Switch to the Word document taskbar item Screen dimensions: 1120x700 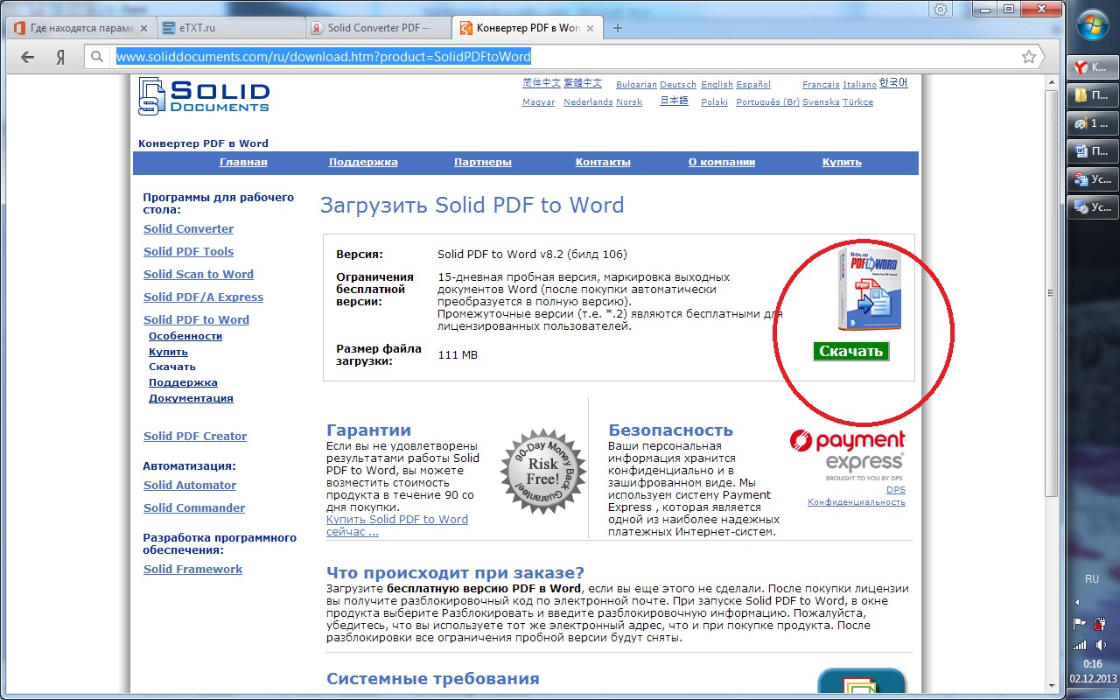[x=1092, y=151]
